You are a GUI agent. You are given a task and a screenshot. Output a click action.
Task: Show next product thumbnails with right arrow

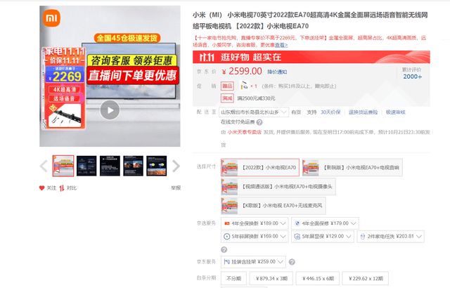(x=176, y=166)
